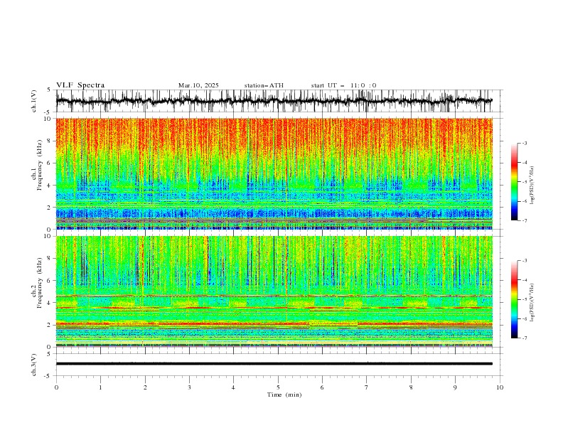The image size is (563, 435).
Task: Click the log(PSD) label beside ch.2 color bar
Action: click(x=532, y=303)
